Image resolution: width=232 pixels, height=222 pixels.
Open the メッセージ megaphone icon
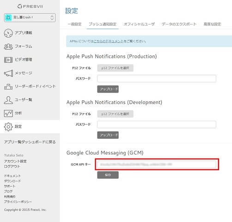[x=8, y=73]
